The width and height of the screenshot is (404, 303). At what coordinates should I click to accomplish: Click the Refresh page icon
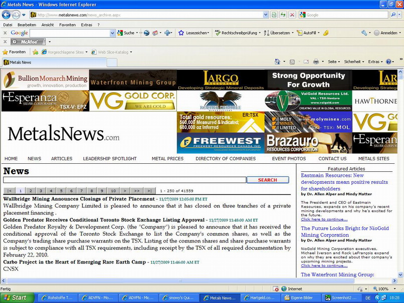point(283,15)
